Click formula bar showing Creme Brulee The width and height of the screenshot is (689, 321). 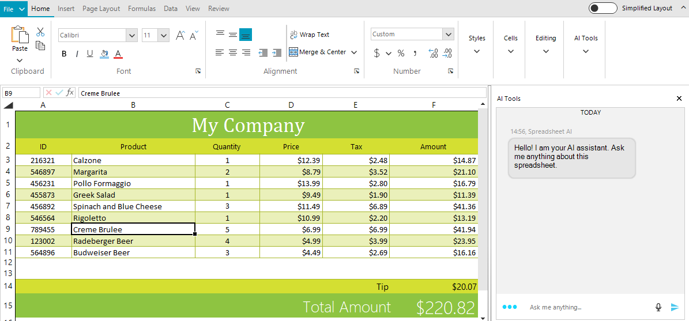pos(282,93)
